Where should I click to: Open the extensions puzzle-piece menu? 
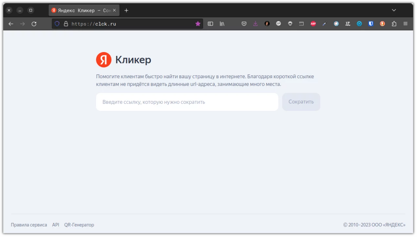[x=394, y=23]
